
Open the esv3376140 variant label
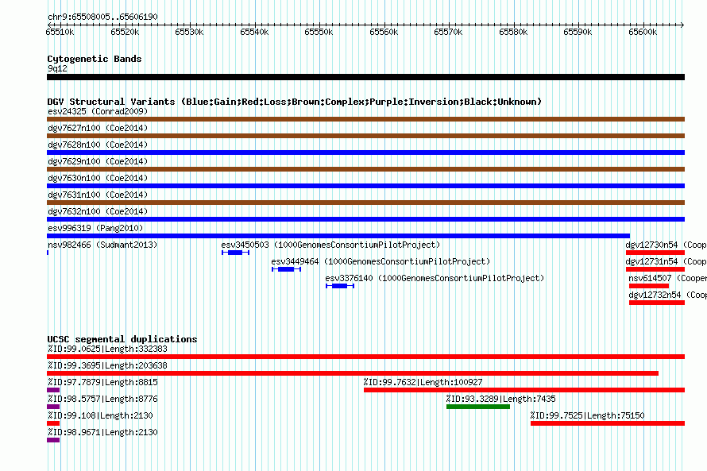[x=435, y=278]
